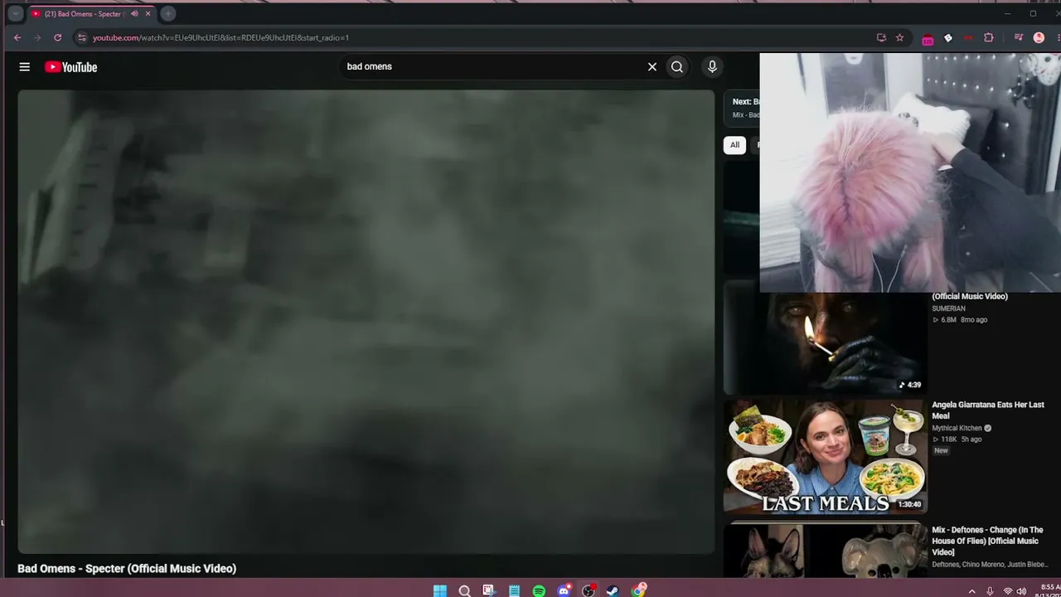Screen dimensions: 1061x597
Task: Open Windows taskbar search
Action: click(x=465, y=590)
